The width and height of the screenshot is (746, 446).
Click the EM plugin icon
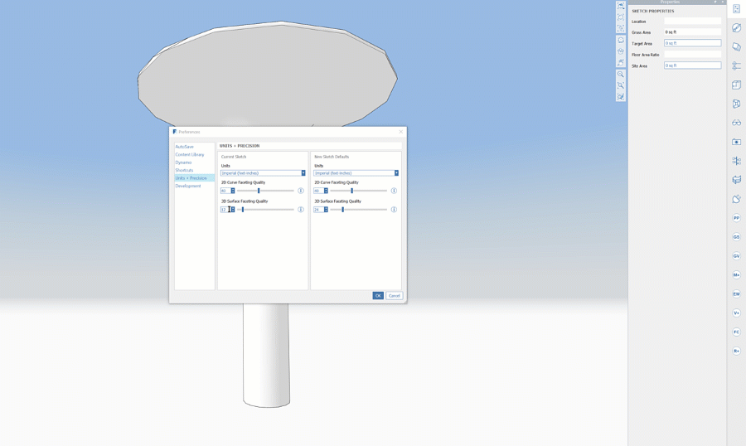coord(736,294)
